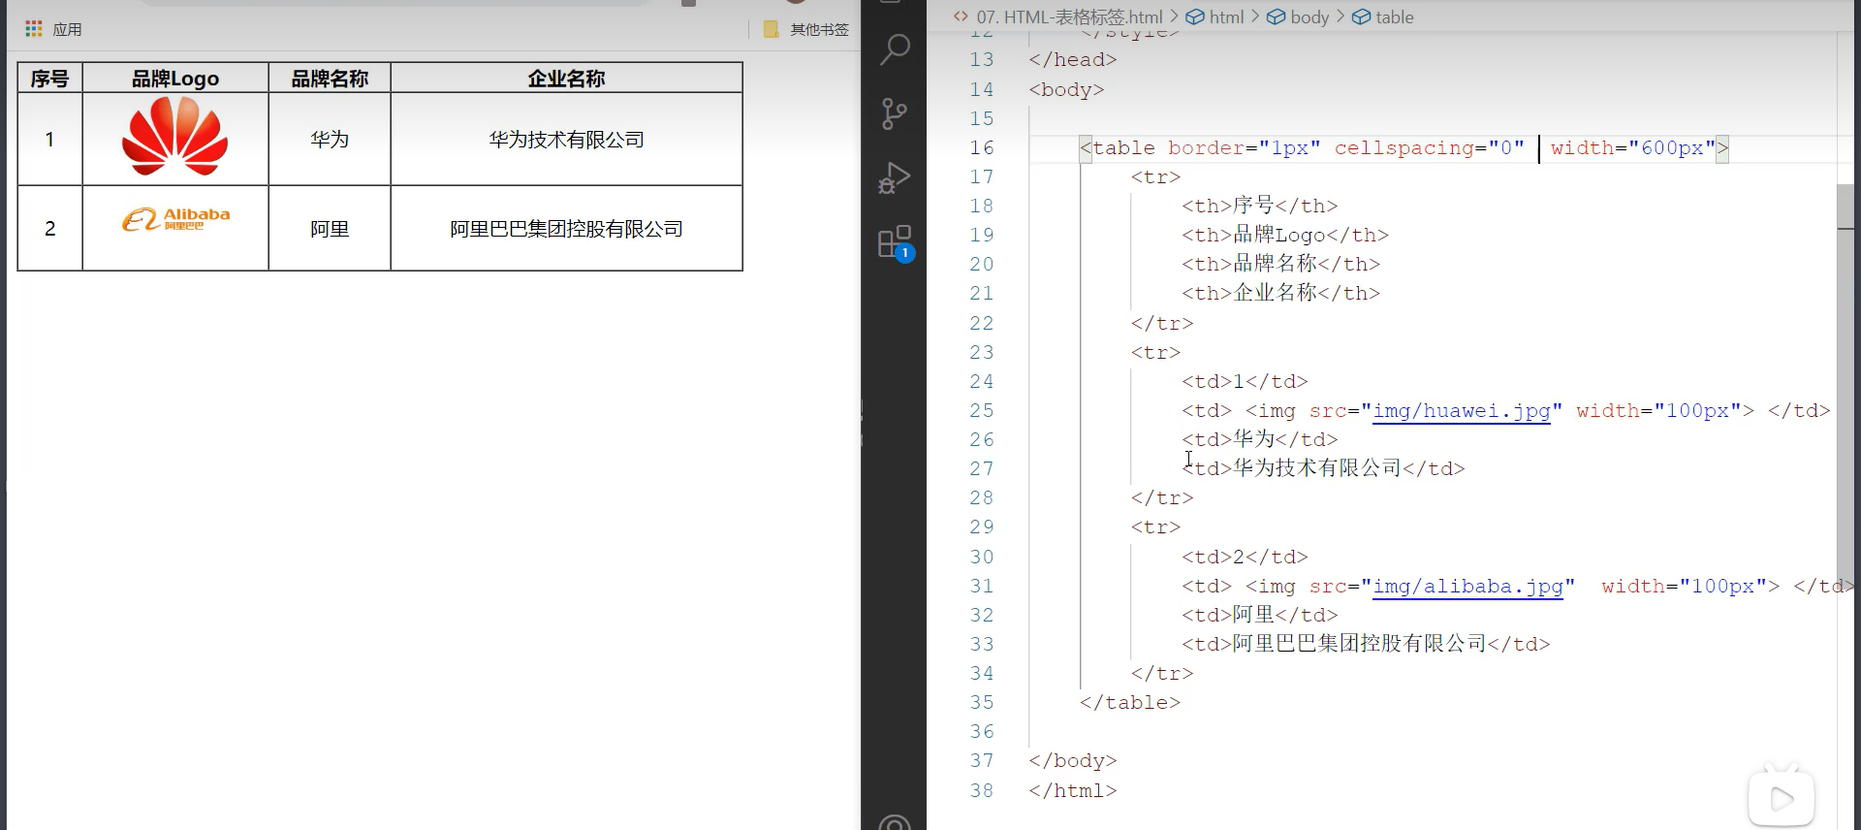Click the table breadcrumb item
This screenshot has width=1861, height=830.
tap(1383, 16)
